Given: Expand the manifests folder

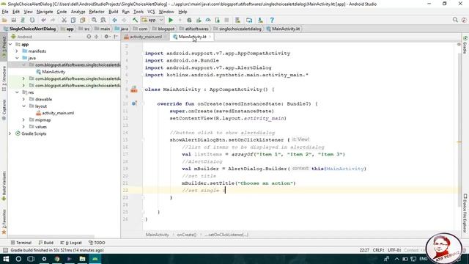Looking at the screenshot, I should click(x=17, y=51).
